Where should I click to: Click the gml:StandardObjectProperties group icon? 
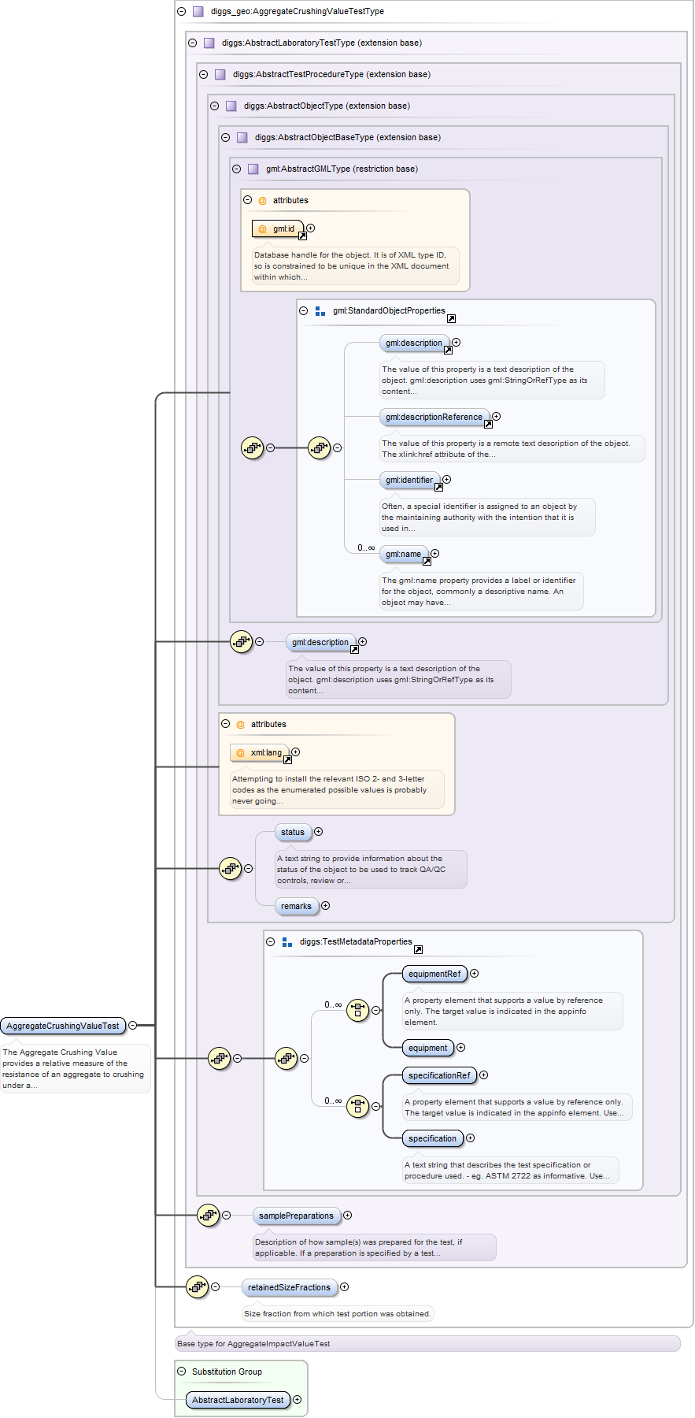click(320, 311)
